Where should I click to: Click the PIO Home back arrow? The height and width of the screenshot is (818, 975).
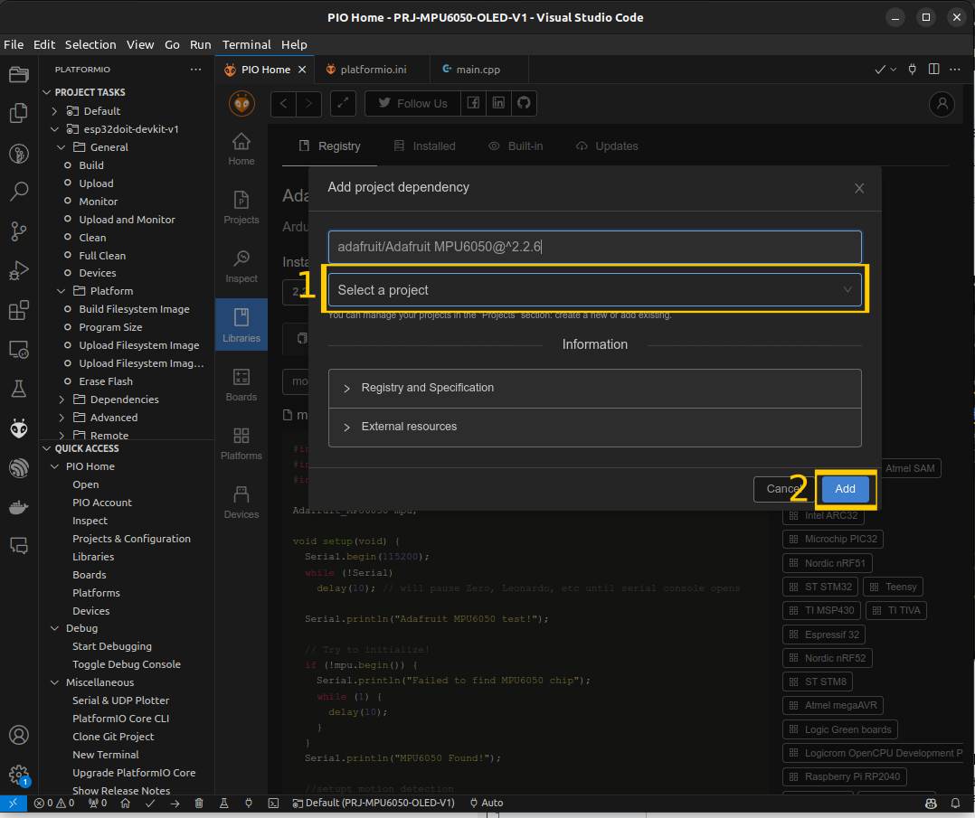pyautogui.click(x=284, y=103)
